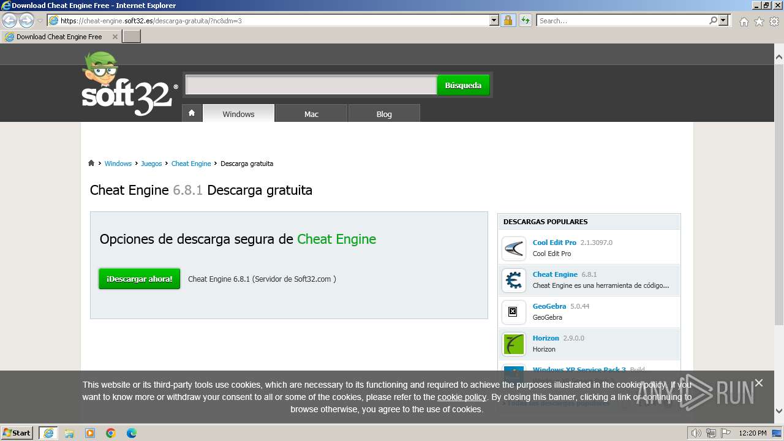The width and height of the screenshot is (784, 441).
Task: Click the magnifier search icon
Action: 713,21
